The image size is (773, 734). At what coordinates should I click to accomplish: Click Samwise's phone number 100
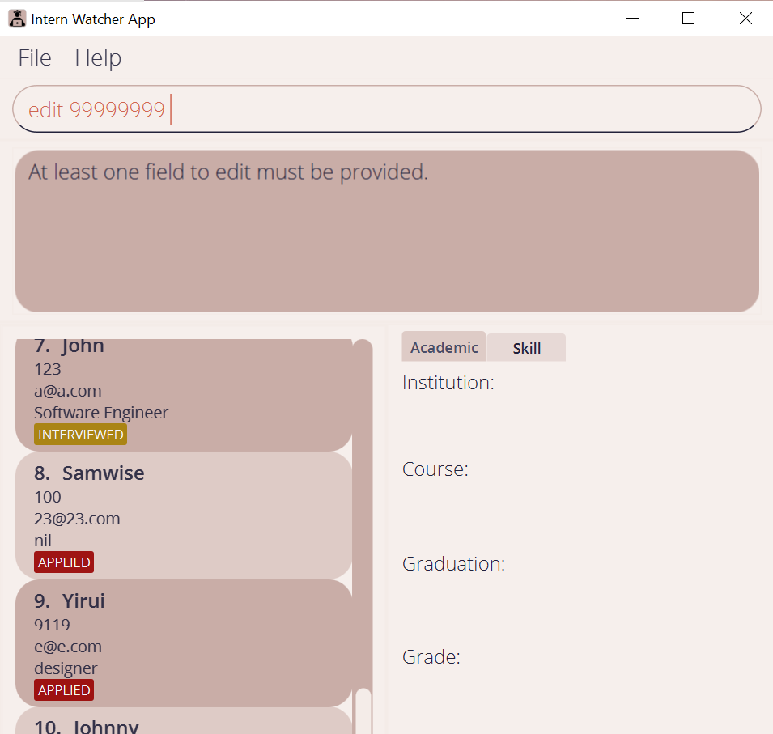pos(47,497)
